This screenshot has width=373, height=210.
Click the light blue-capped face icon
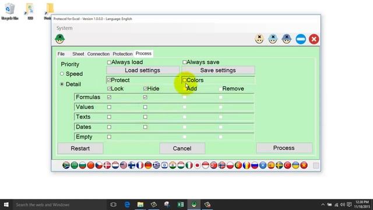tap(273, 39)
